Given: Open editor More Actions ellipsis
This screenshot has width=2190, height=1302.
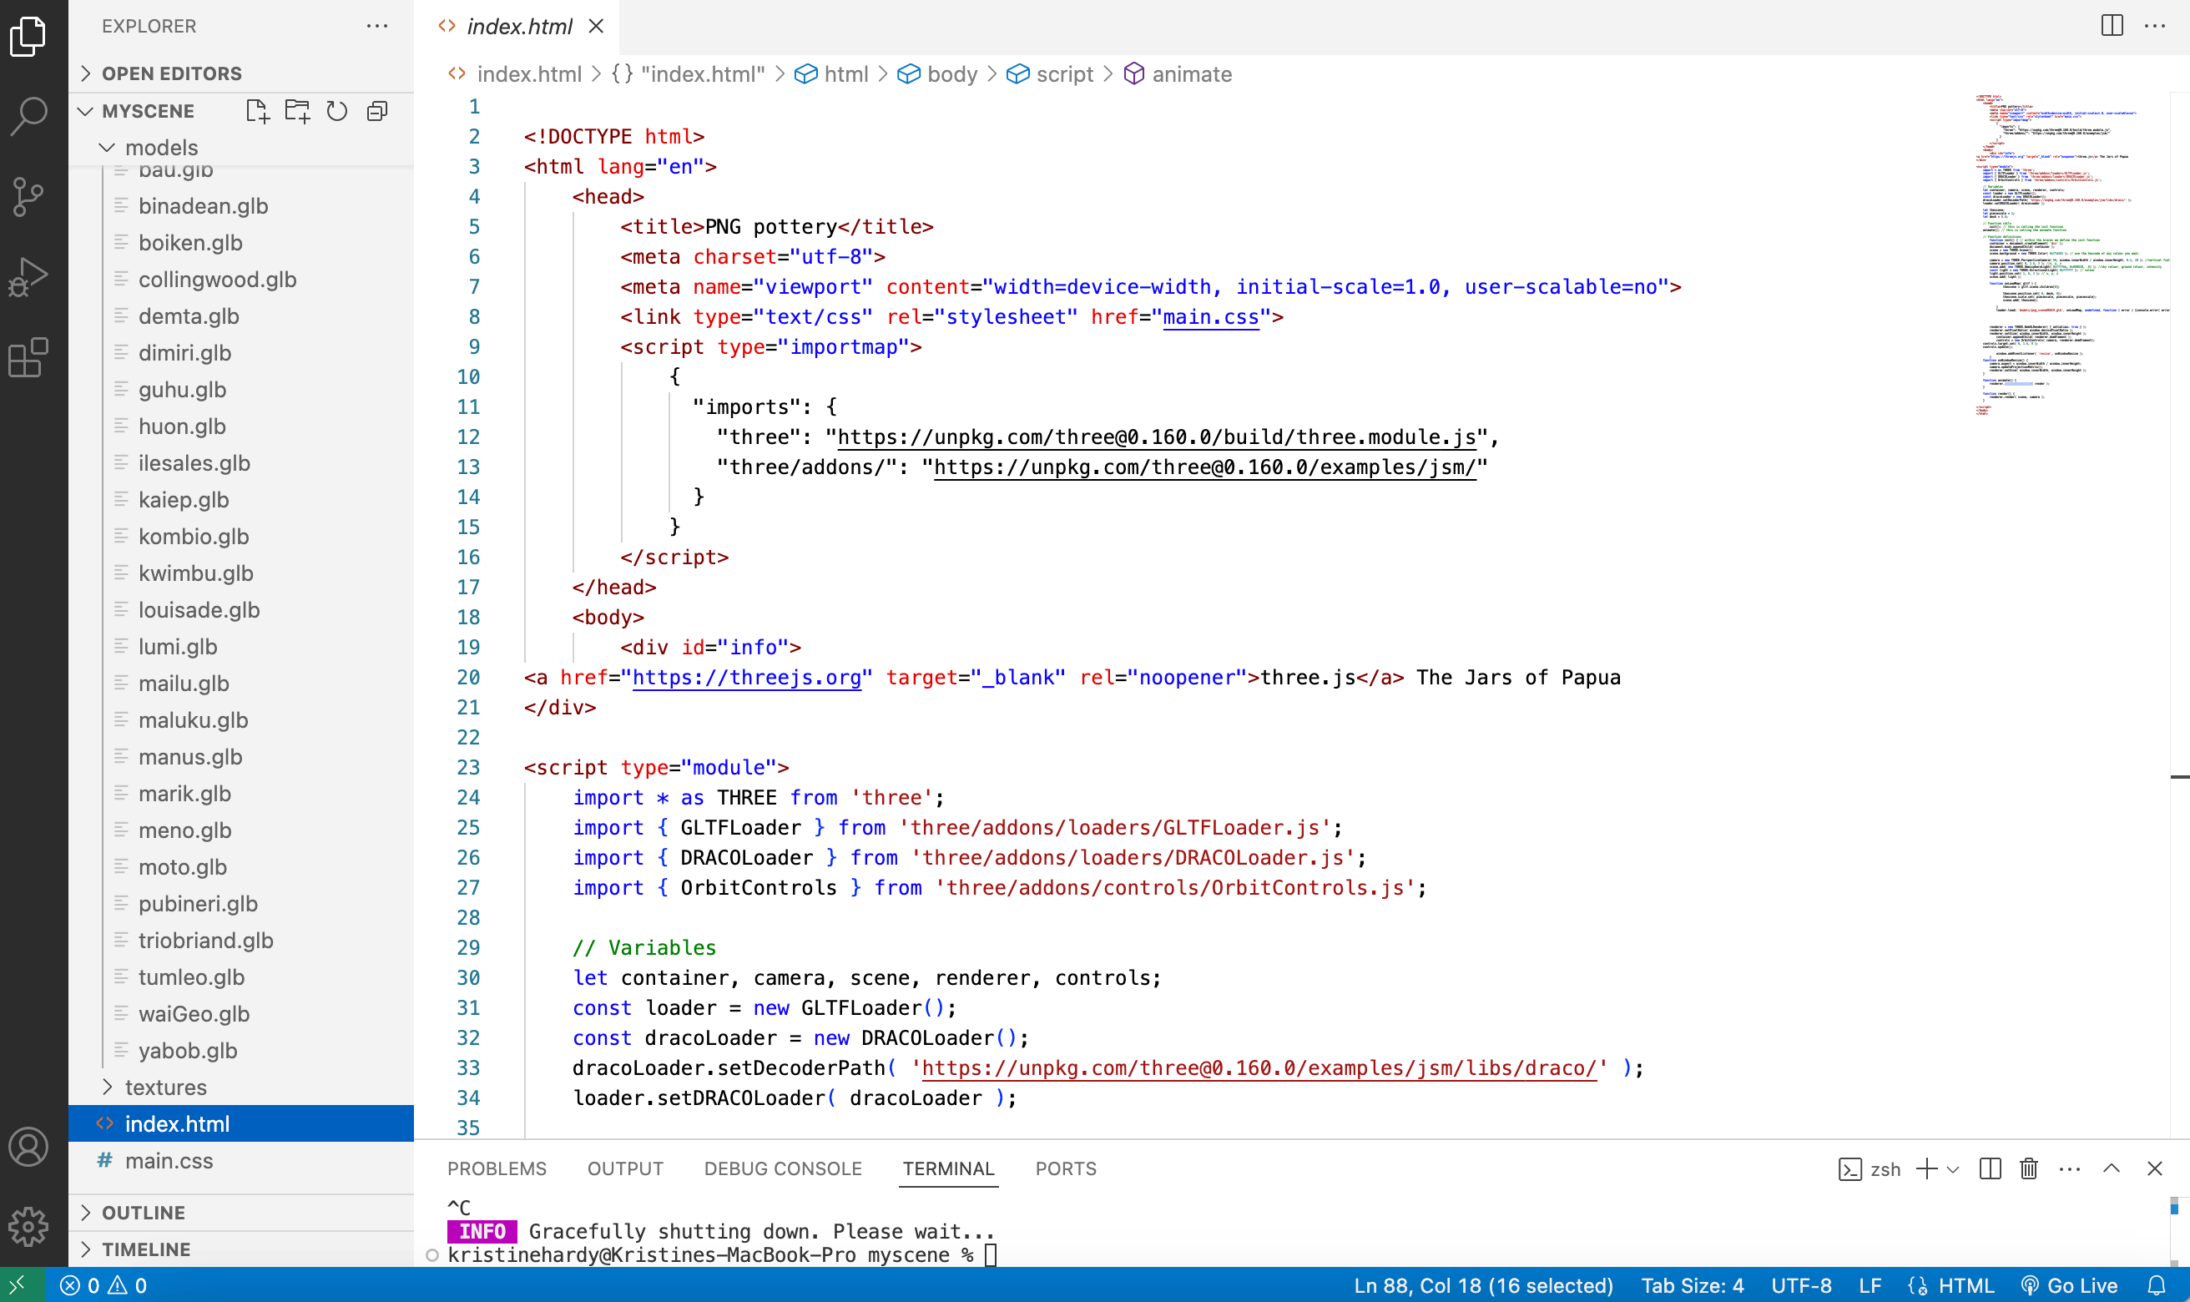Looking at the screenshot, I should pos(2155,25).
